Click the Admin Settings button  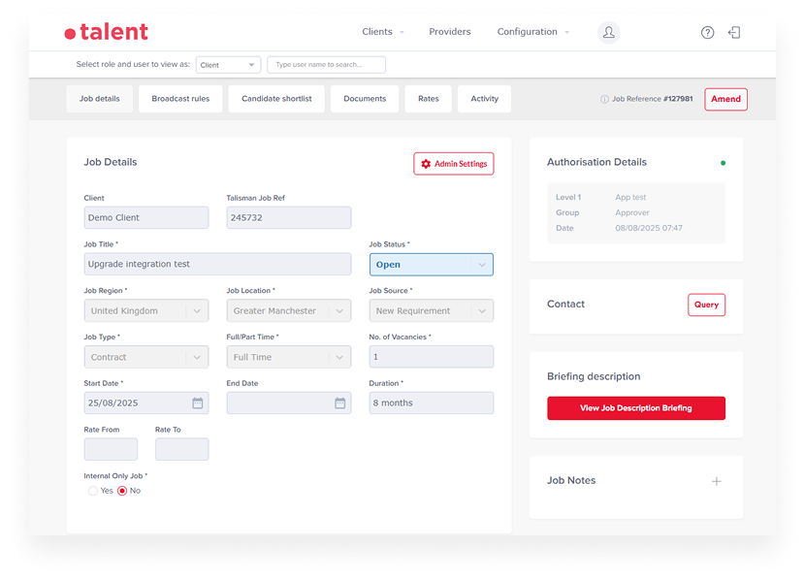pyautogui.click(x=453, y=164)
